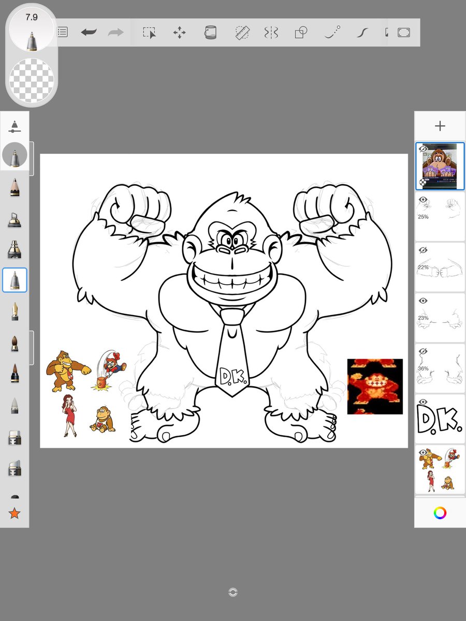Select the D.K. lettering layer thumbnail
This screenshot has height=621, width=466.
tap(440, 419)
